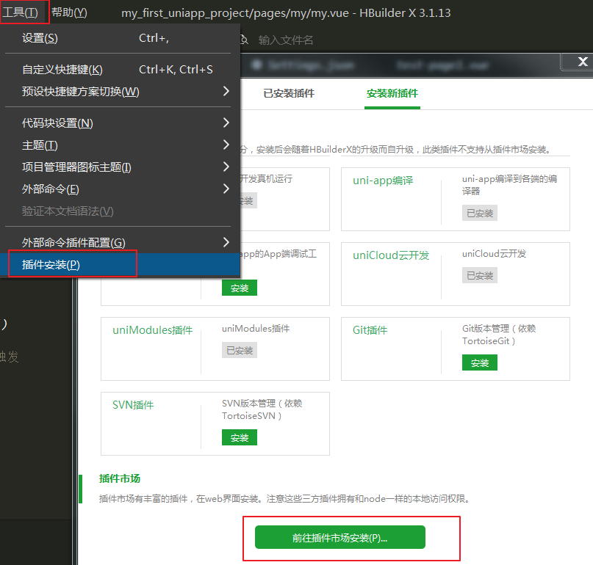Click 已安装 button under uni-app编译

[x=480, y=213]
